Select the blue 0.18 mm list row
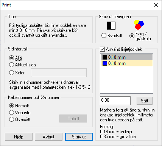The height and width of the screenshot is (146, 162). (126, 63)
